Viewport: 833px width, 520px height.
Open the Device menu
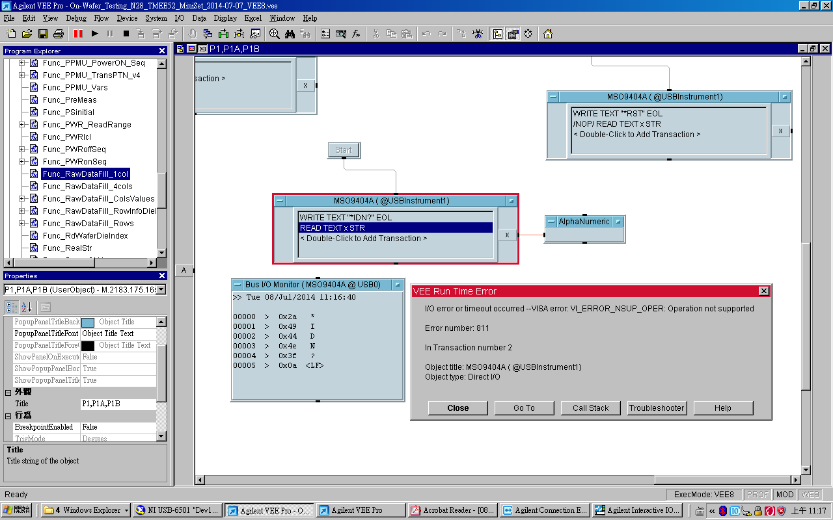tap(127, 18)
